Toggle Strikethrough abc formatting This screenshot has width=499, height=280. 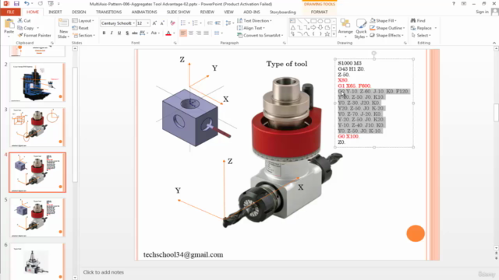[135, 33]
